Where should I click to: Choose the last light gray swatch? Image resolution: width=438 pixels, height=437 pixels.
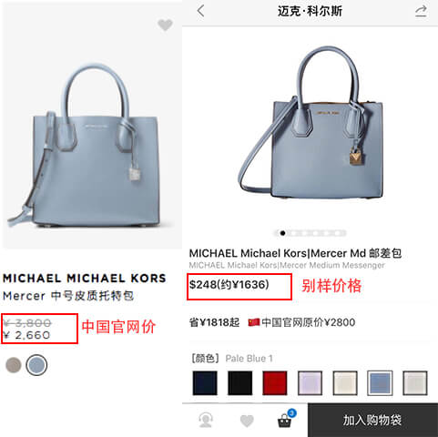click(x=415, y=383)
